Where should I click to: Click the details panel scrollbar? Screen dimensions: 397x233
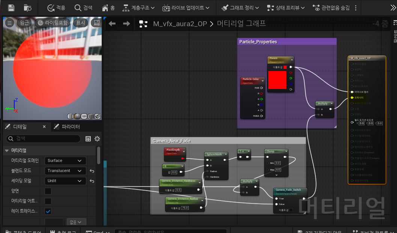click(99, 155)
